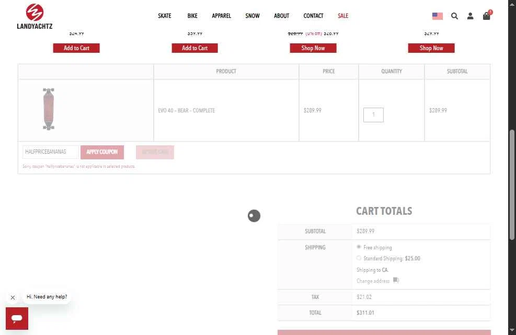516x335 pixels.
Task: Focus the coupon code field containing HALFPRICEBANANAS
Action: pyautogui.click(x=51, y=152)
